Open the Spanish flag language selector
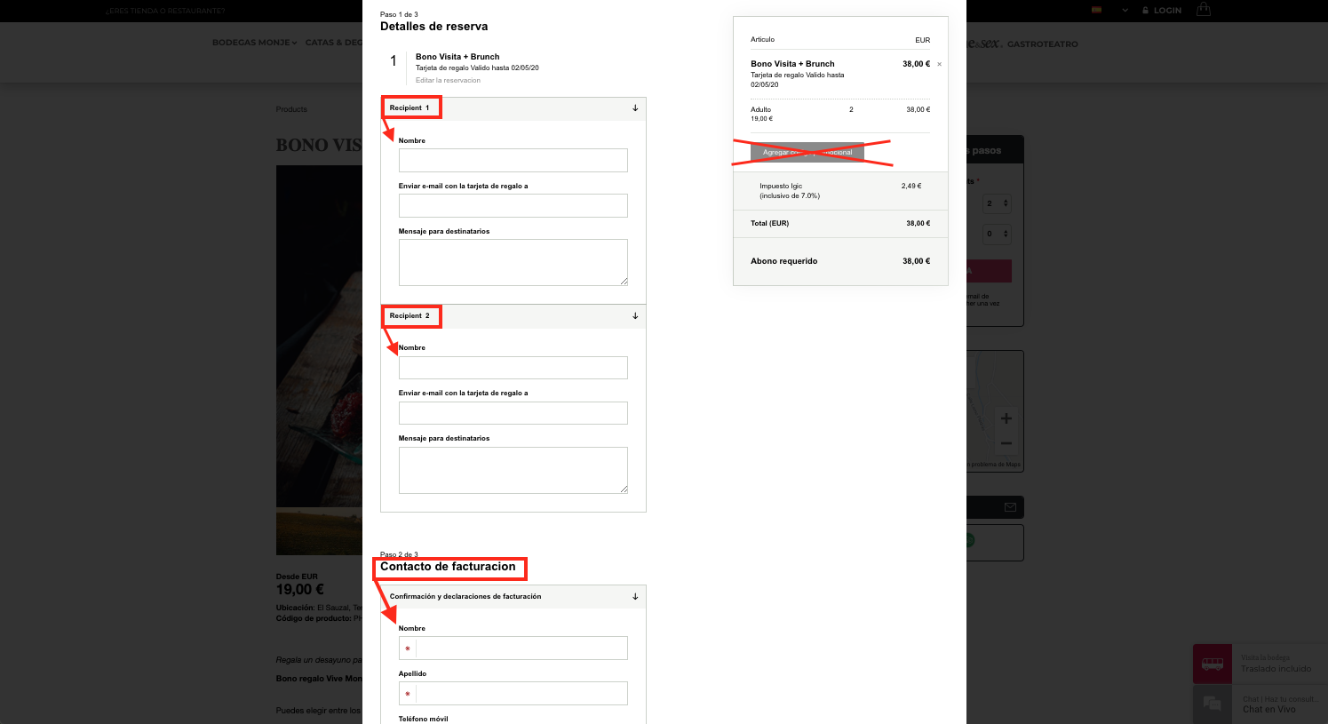The width and height of the screenshot is (1328, 724). [1097, 11]
